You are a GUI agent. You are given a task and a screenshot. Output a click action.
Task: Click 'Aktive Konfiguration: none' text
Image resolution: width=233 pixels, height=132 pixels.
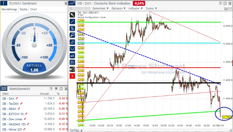tap(91, 17)
